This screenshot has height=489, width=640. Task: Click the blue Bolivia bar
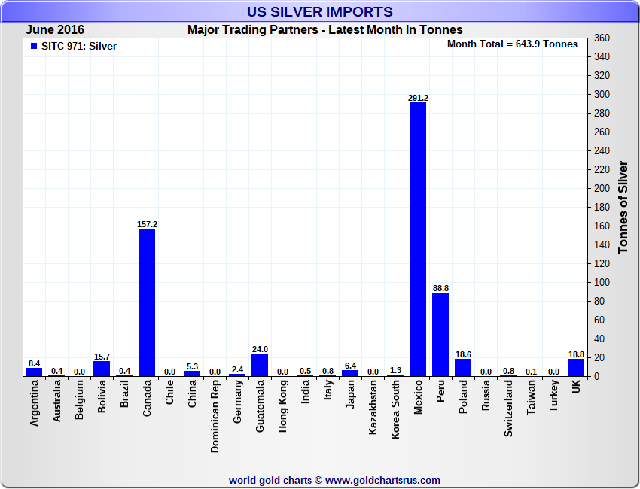pyautogui.click(x=102, y=369)
